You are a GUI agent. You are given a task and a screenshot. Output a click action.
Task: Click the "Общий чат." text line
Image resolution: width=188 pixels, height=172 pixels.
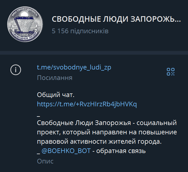coord(56,95)
